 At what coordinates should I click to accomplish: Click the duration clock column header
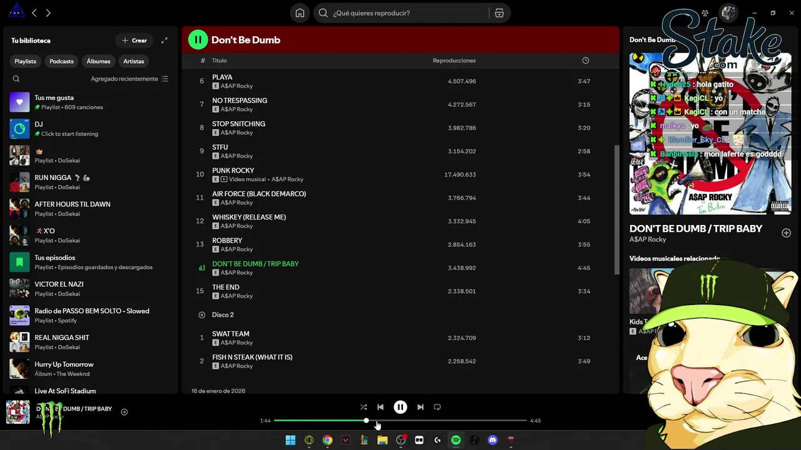coord(586,61)
